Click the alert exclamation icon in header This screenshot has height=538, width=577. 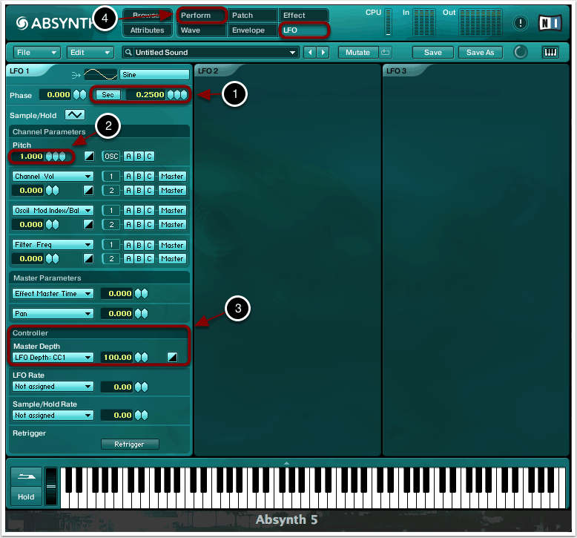tap(521, 23)
